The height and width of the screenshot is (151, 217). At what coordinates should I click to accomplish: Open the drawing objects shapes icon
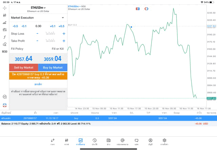4,44
